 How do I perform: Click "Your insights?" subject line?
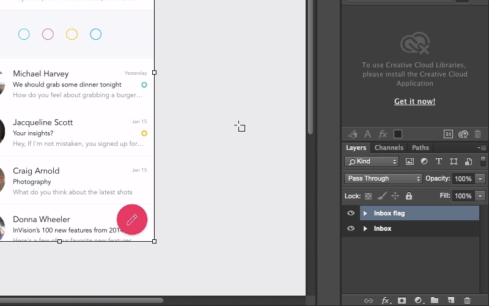[33, 133]
